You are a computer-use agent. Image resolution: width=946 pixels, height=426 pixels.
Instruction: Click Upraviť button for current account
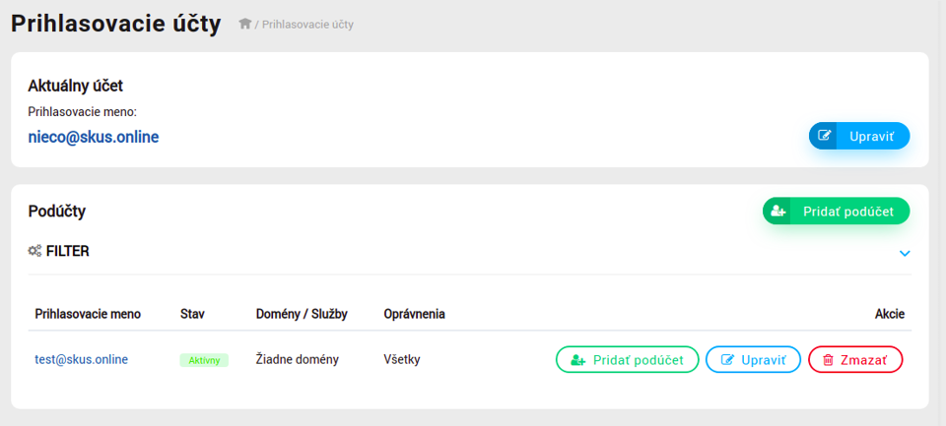click(859, 136)
